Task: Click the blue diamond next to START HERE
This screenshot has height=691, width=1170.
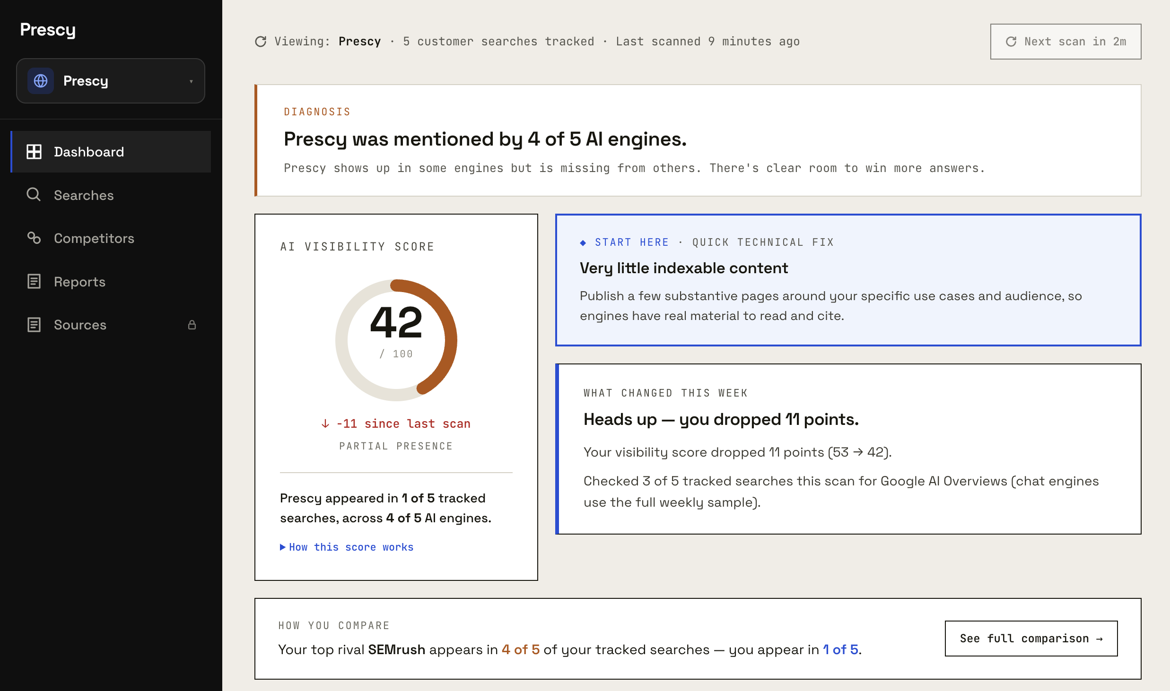Action: 583,242
